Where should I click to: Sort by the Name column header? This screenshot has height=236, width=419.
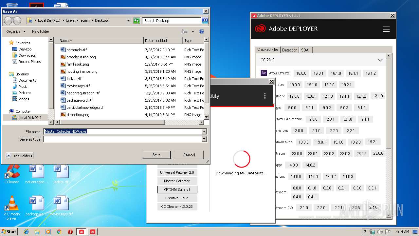coord(99,41)
